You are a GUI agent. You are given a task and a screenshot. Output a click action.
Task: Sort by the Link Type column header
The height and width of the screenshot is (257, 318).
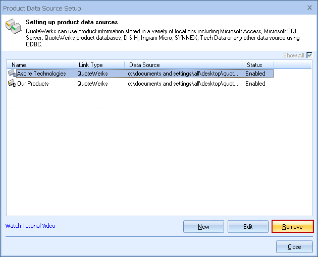tap(99, 65)
